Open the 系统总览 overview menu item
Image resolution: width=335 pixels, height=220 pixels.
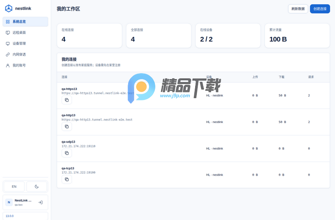pos(25,22)
